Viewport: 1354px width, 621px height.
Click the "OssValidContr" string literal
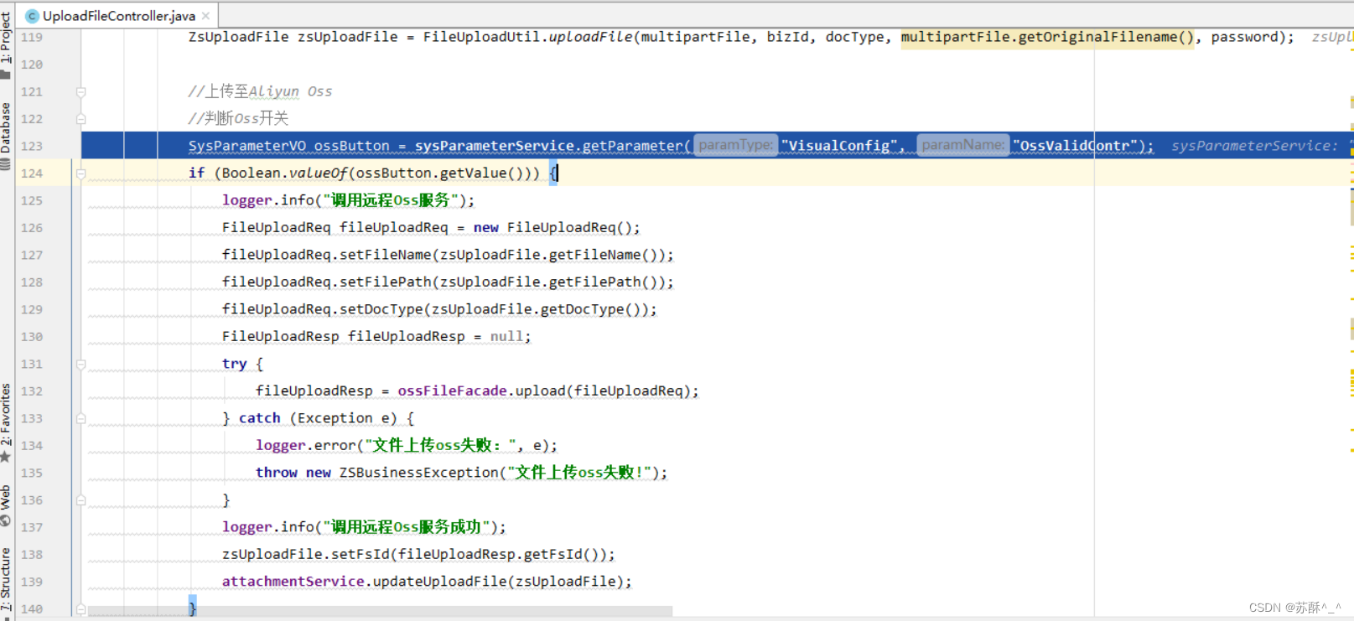pyautogui.click(x=1076, y=146)
